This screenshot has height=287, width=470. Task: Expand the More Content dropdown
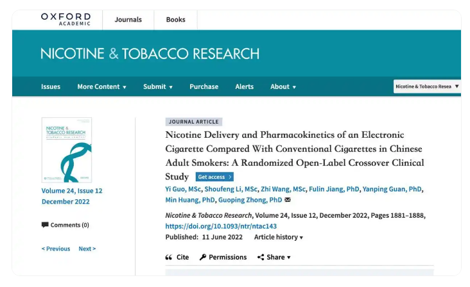point(102,86)
